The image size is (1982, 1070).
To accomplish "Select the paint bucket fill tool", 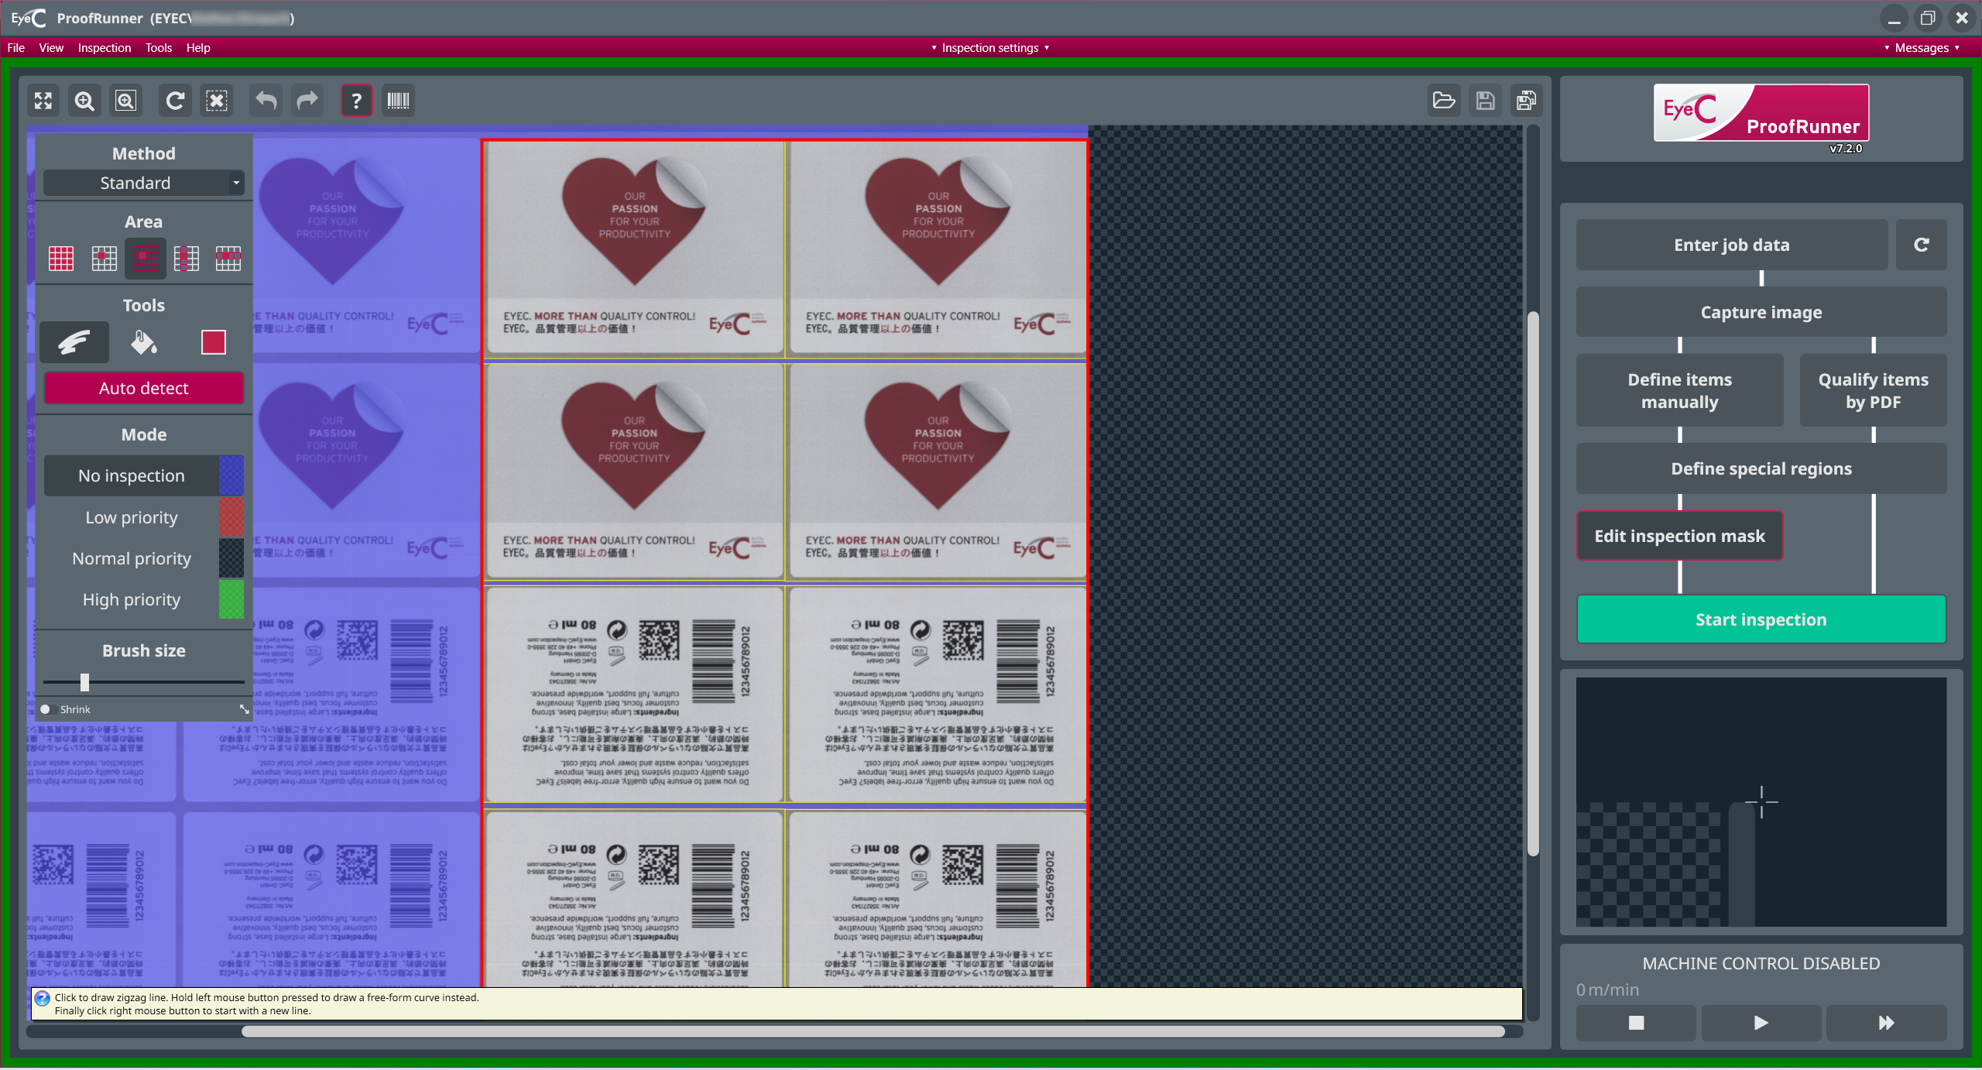I will click(144, 342).
